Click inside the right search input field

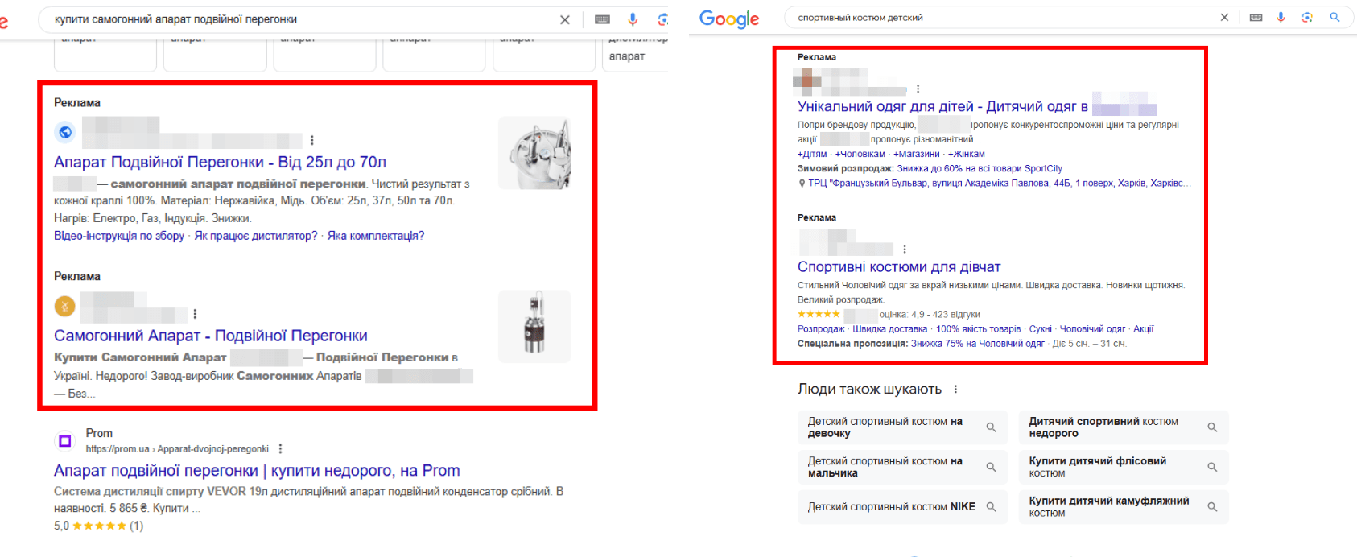click(1002, 17)
